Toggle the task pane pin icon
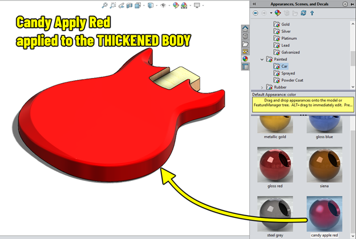This screenshot has height=239, width=356. pyautogui.click(x=352, y=4)
